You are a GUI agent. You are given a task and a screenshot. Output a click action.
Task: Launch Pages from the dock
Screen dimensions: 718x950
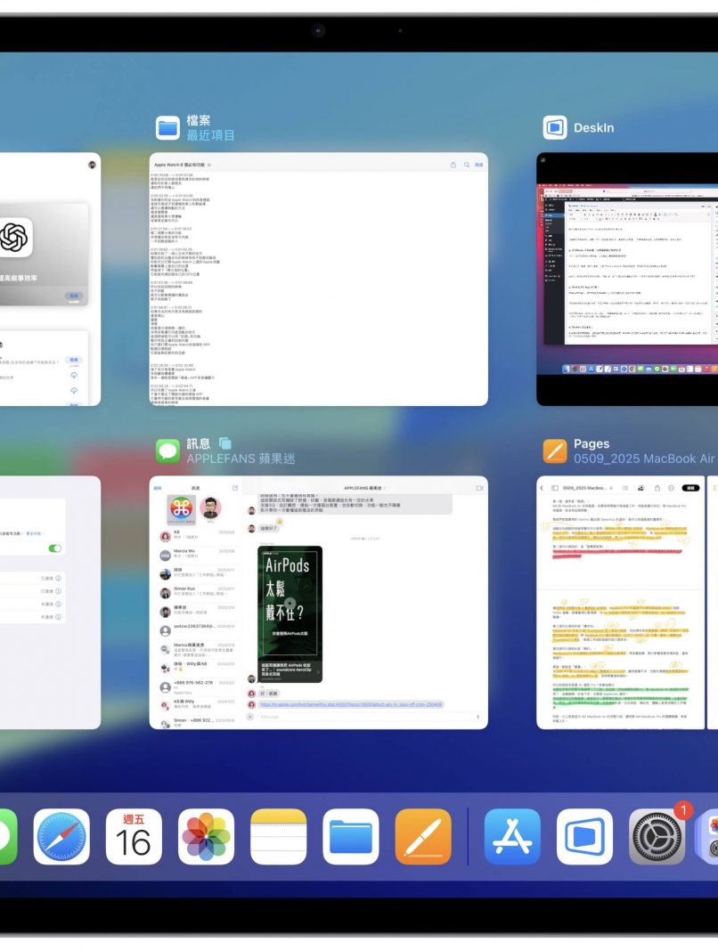(x=422, y=836)
